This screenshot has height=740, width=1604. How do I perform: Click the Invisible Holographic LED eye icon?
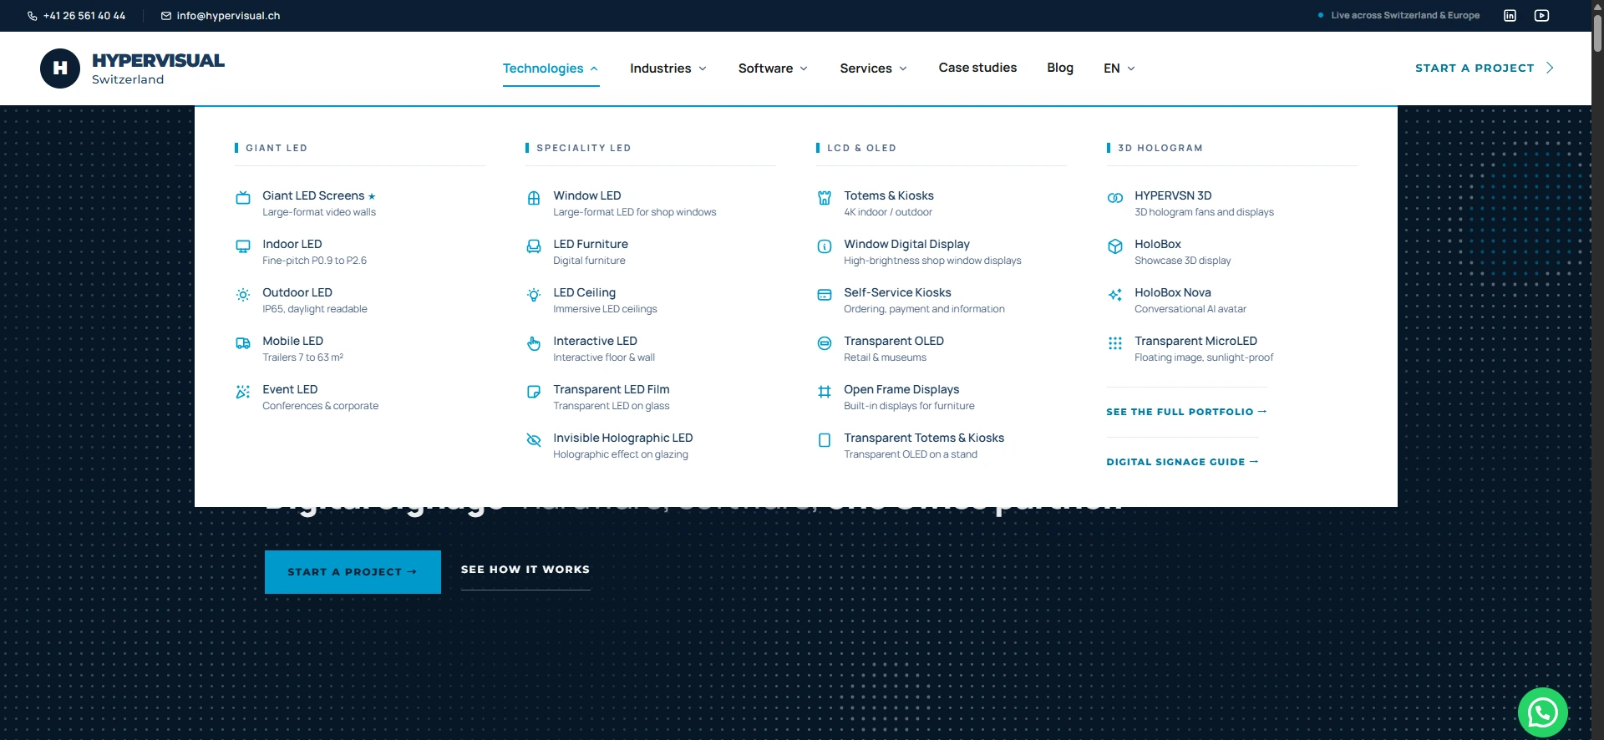click(x=534, y=440)
